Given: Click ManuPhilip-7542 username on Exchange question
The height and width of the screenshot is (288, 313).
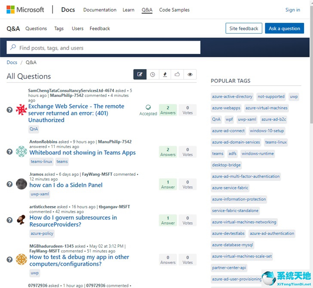Looking at the screenshot, I should click(x=67, y=95).
